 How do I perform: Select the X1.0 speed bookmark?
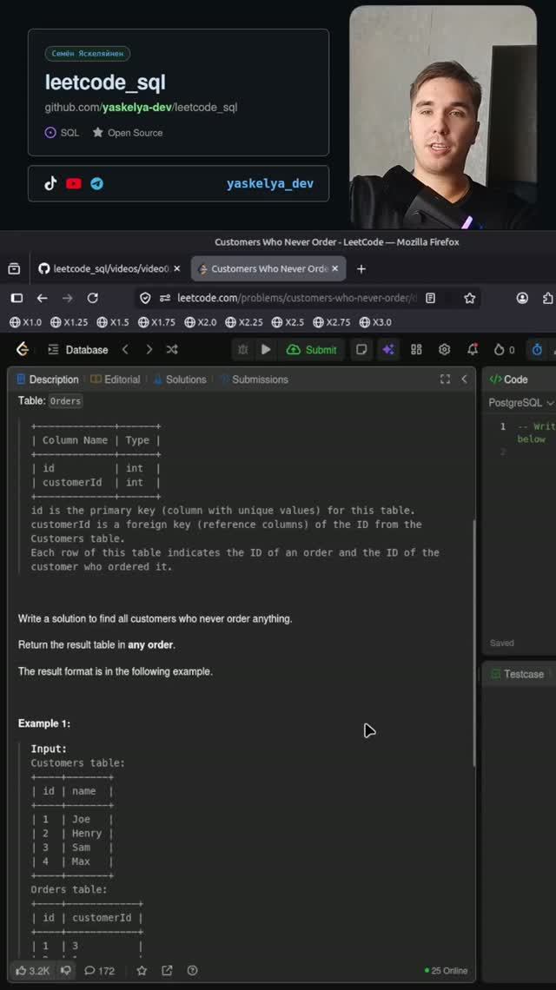click(x=26, y=322)
